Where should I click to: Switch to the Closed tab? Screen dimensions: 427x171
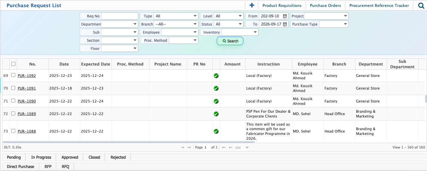[x=94, y=157]
